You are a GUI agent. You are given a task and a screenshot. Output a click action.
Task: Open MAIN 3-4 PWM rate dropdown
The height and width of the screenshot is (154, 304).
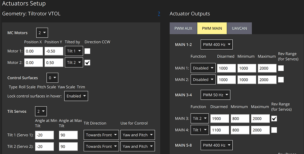tap(215, 95)
